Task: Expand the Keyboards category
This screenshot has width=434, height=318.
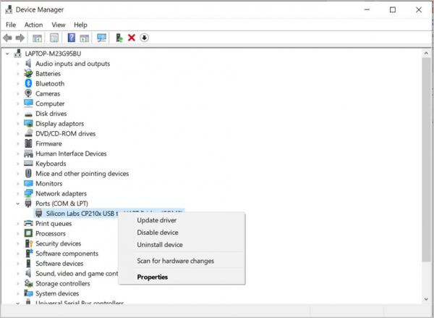Action: point(17,164)
